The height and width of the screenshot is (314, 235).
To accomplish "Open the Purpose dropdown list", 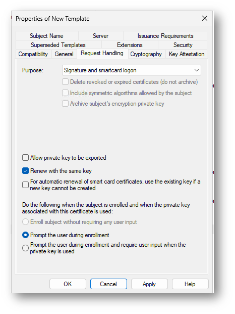I will click(132, 70).
